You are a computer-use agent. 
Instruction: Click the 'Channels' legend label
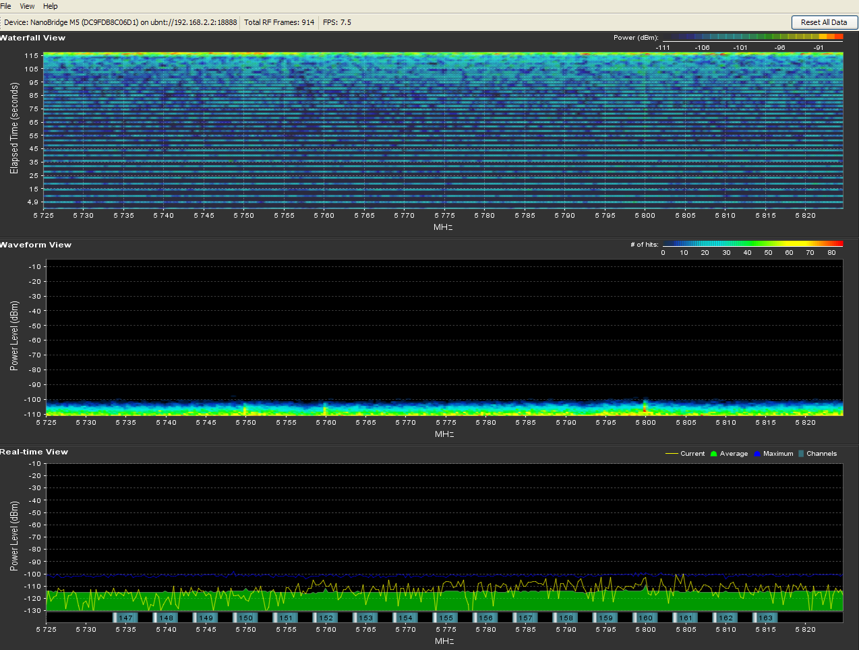pos(821,454)
